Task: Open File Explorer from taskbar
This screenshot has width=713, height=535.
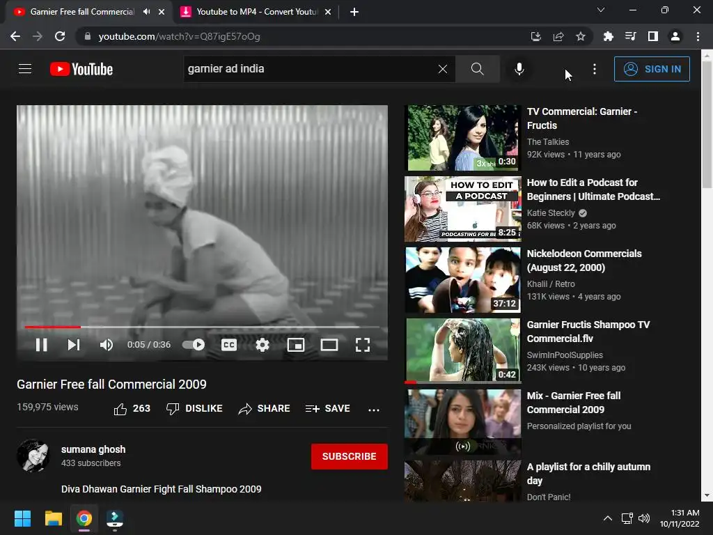Action: [53, 518]
